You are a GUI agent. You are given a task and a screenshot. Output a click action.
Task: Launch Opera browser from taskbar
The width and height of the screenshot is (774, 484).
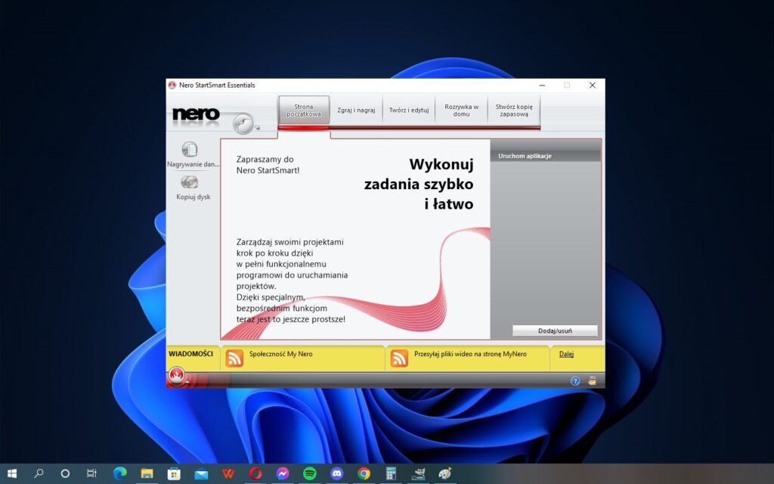coord(255,473)
